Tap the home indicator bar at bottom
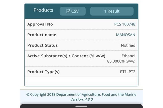The image size is (163, 108). pos(81,106)
